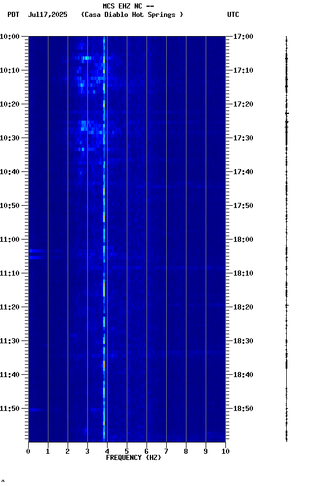Click the 10:40 PDT time label
The width and height of the screenshot is (311, 487).
[10, 172]
